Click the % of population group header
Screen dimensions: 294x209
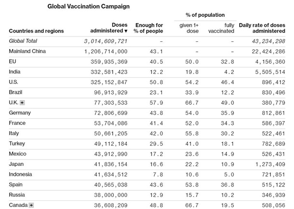(x=205, y=15)
